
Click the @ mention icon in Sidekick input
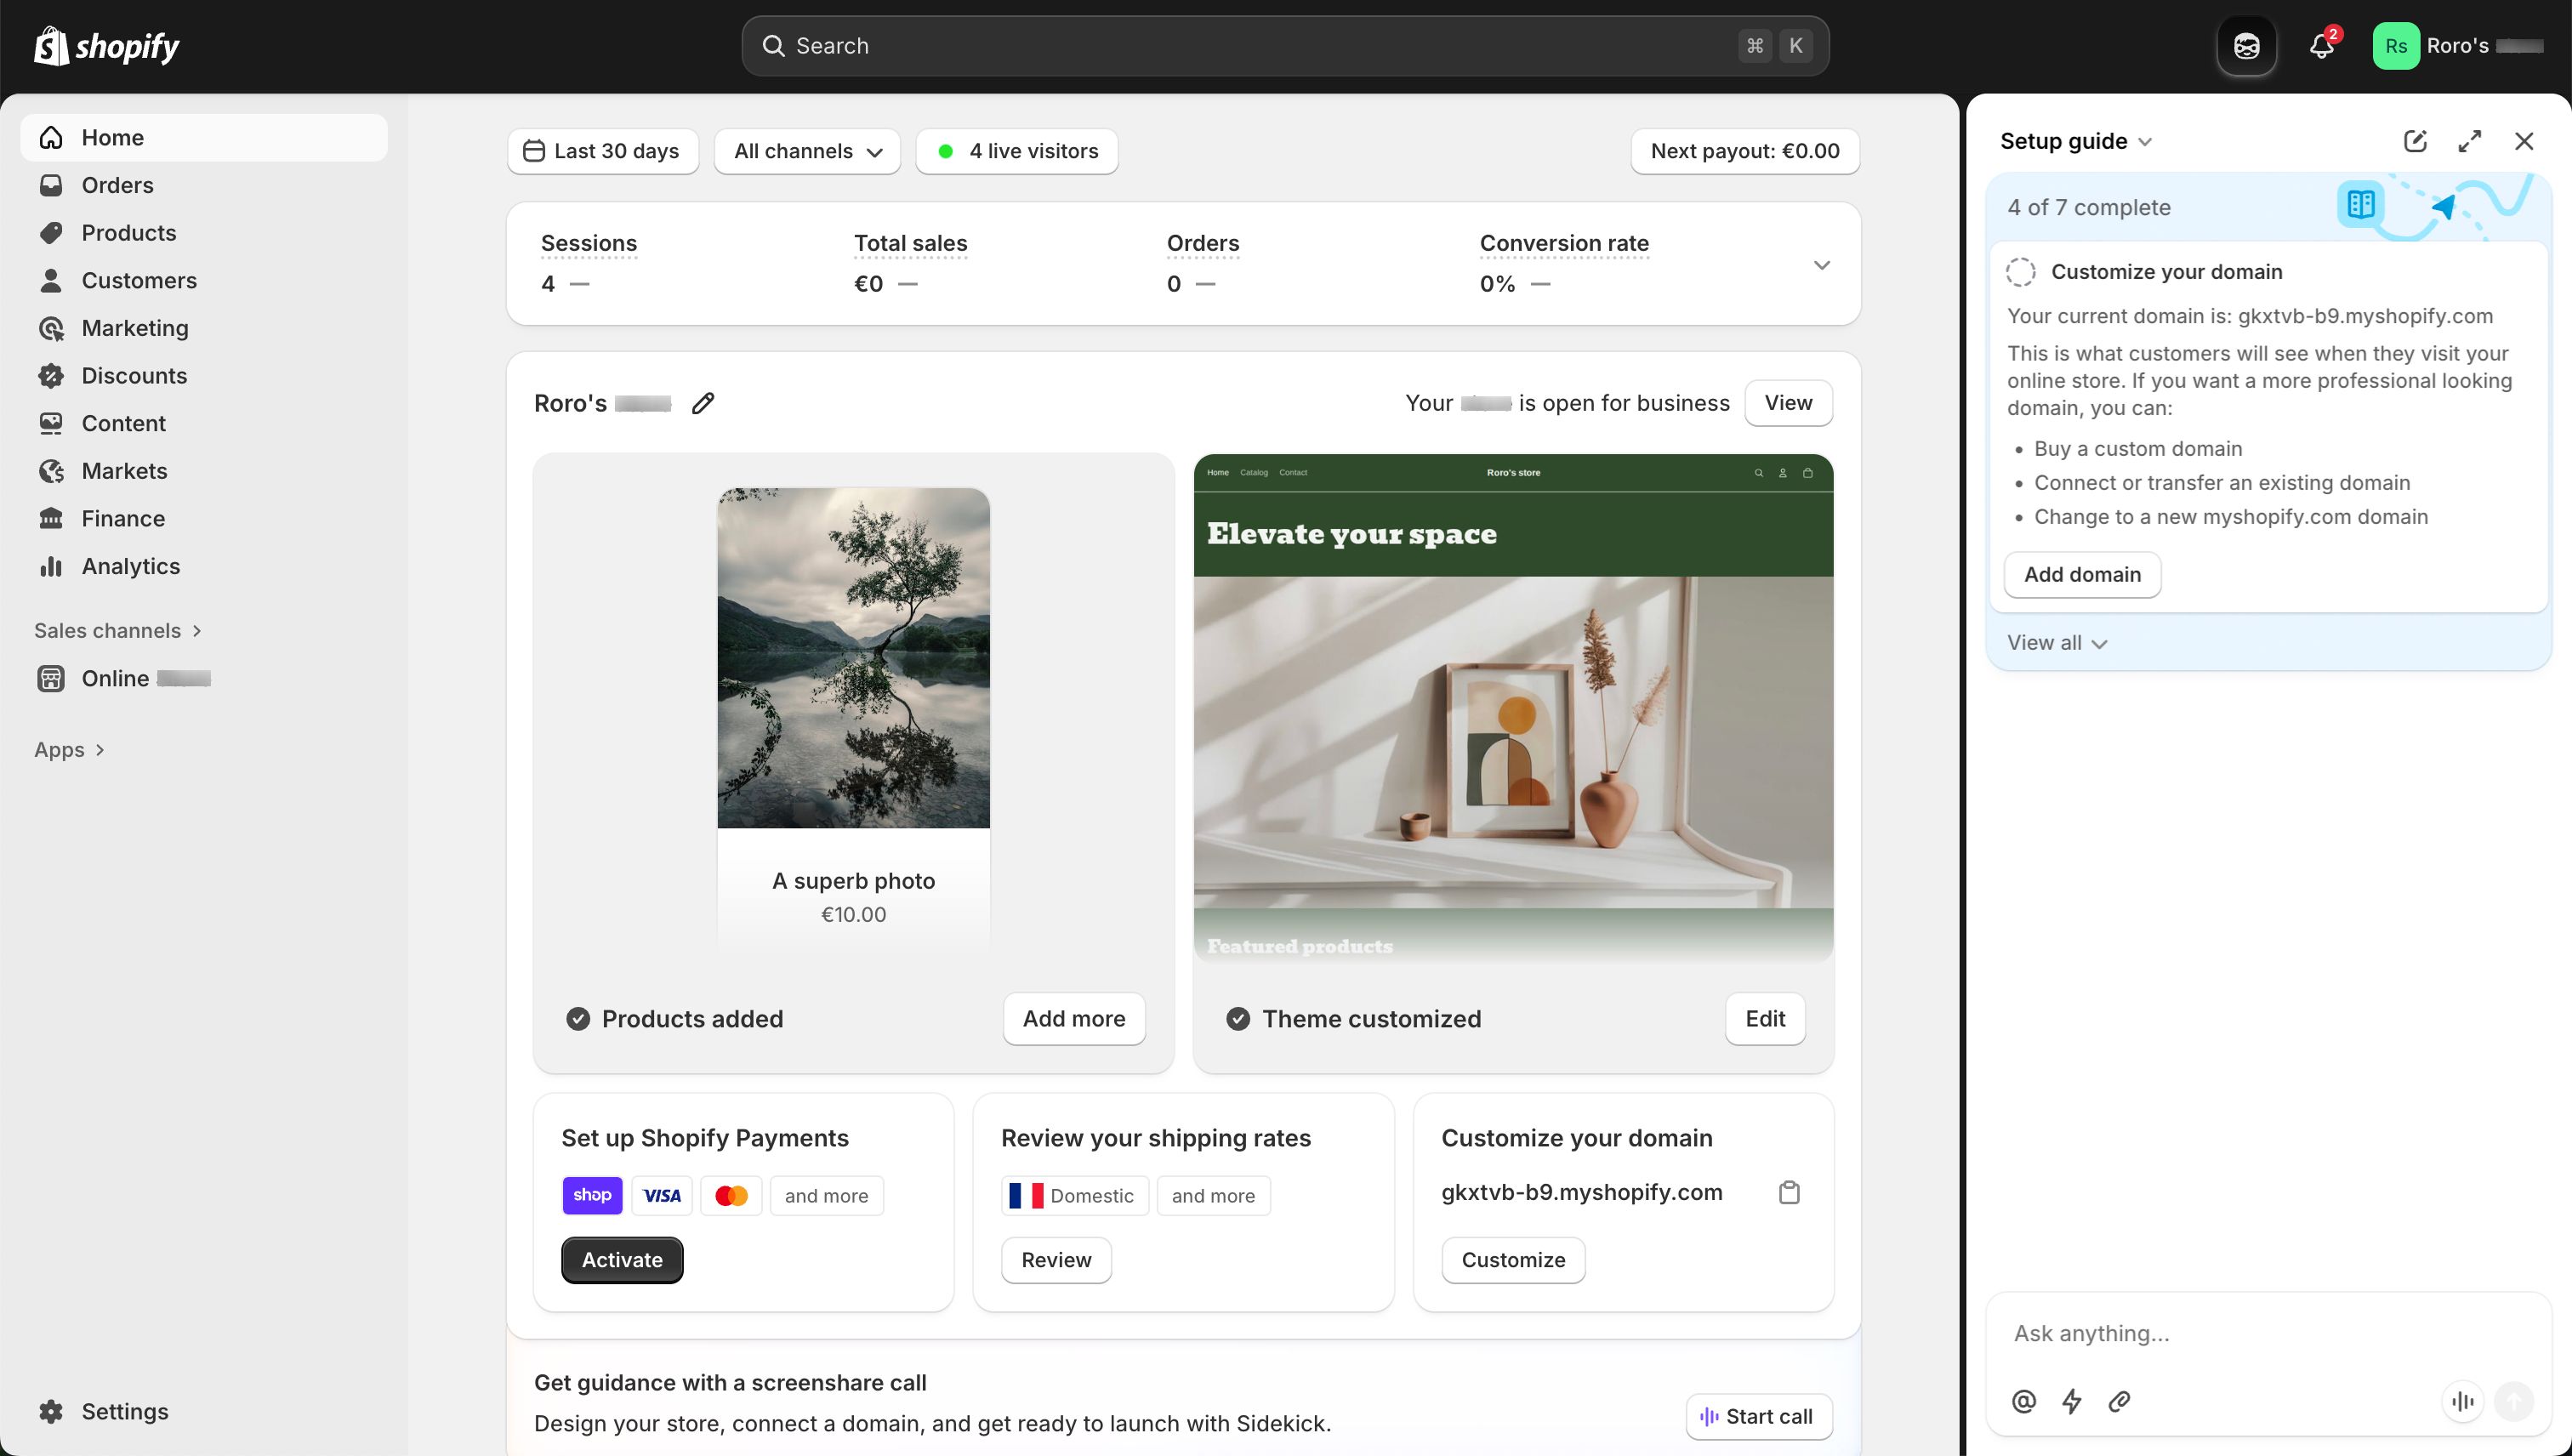click(2023, 1401)
